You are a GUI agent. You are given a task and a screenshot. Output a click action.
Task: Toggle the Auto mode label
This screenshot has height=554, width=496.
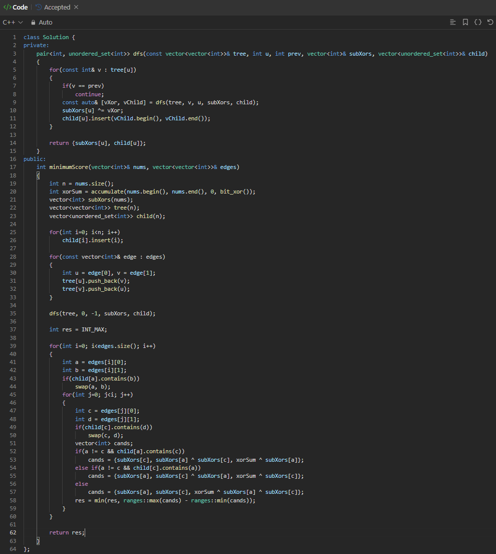(x=46, y=23)
